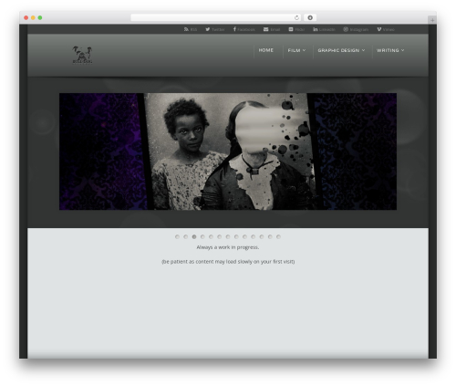Expand the GRAPHIC DESIGN dropdown menu
The height and width of the screenshot is (386, 456).
341,50
